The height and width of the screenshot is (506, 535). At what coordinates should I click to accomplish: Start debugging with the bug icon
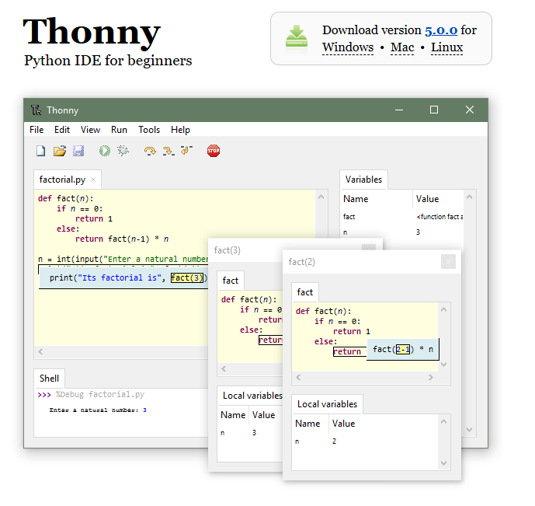(123, 150)
